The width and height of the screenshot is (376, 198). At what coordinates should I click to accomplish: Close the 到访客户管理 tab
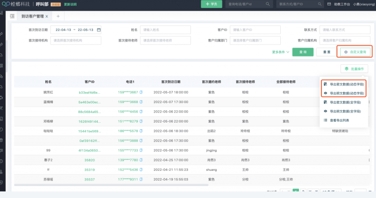47,16
